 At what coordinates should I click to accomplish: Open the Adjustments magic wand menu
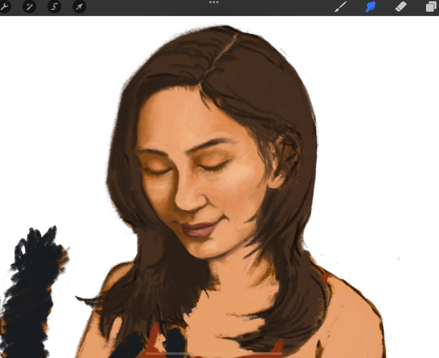(x=29, y=7)
